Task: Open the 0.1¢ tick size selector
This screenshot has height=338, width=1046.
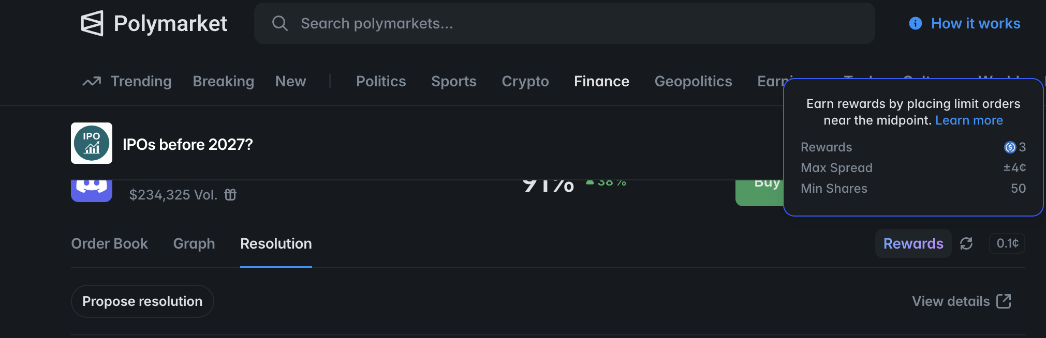Action: tap(1007, 243)
